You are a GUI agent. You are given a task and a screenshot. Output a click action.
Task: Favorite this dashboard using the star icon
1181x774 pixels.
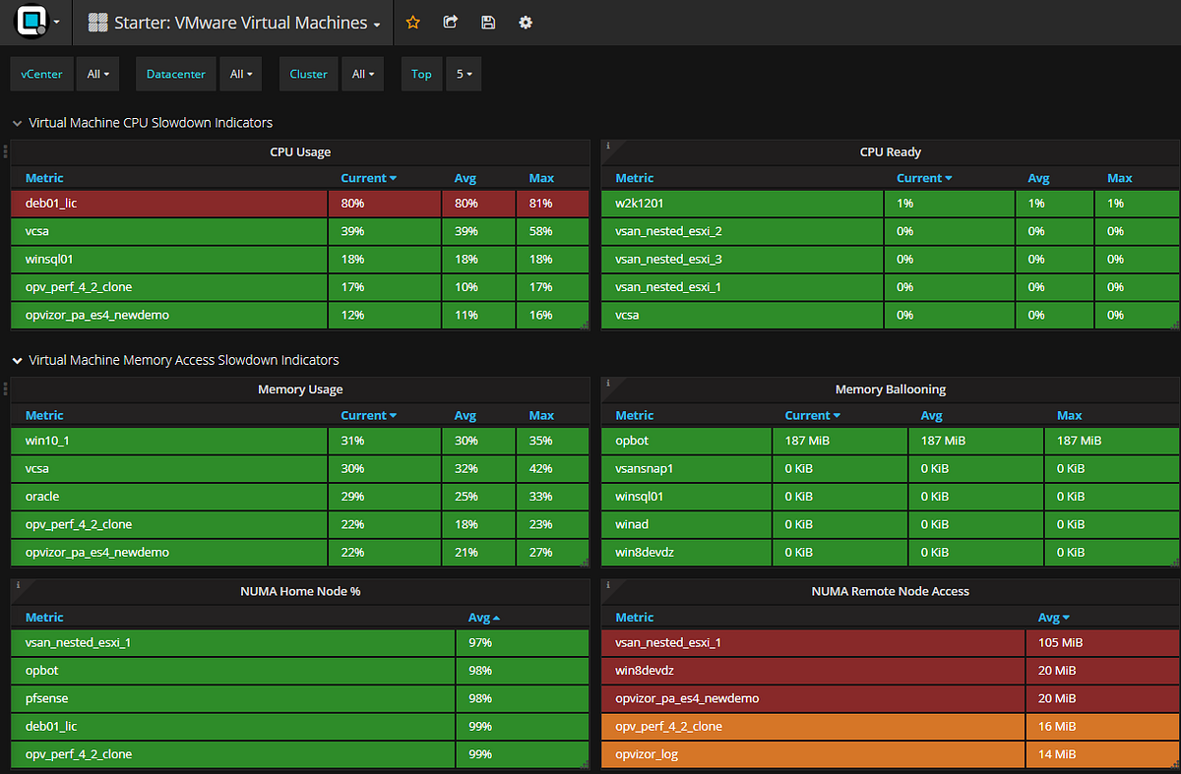[x=412, y=22]
